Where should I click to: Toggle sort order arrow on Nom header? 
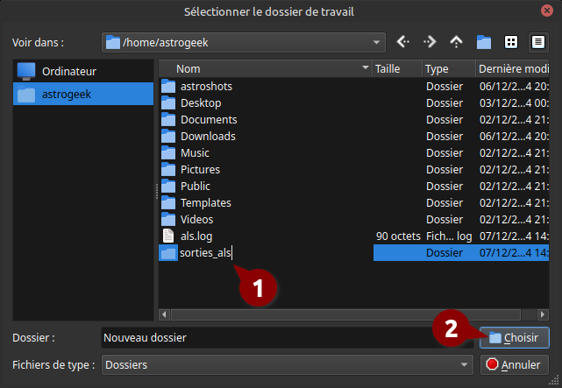click(x=366, y=67)
